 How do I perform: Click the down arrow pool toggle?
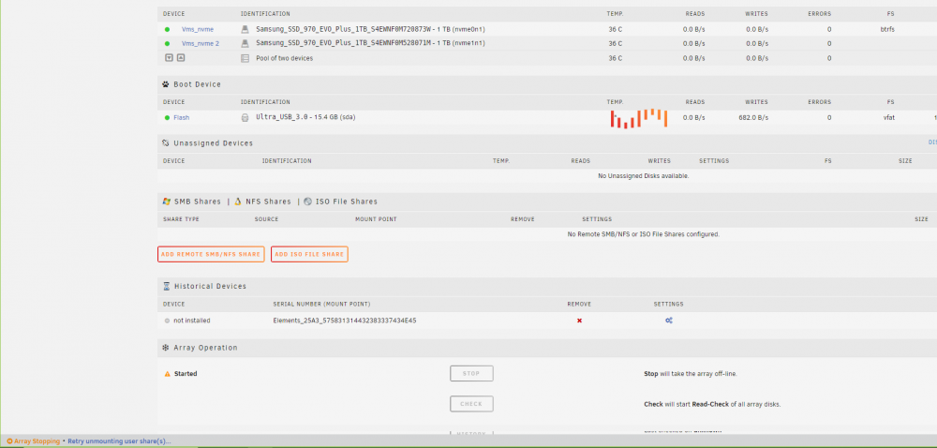point(169,58)
